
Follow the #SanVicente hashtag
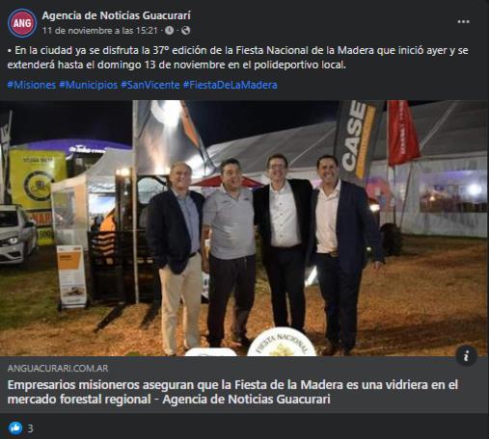click(x=150, y=85)
